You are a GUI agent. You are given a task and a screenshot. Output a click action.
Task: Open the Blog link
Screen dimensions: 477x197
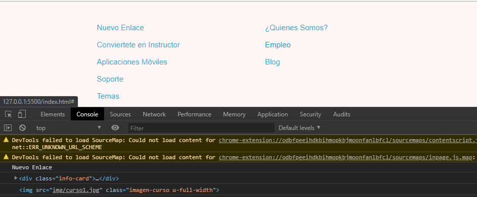(x=272, y=62)
